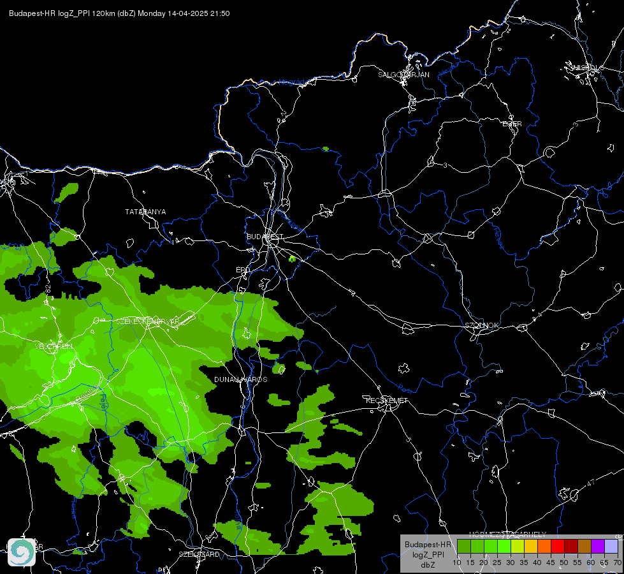The height and width of the screenshot is (574, 624).
Task: Click the road number 47 label
Action: pos(591,483)
